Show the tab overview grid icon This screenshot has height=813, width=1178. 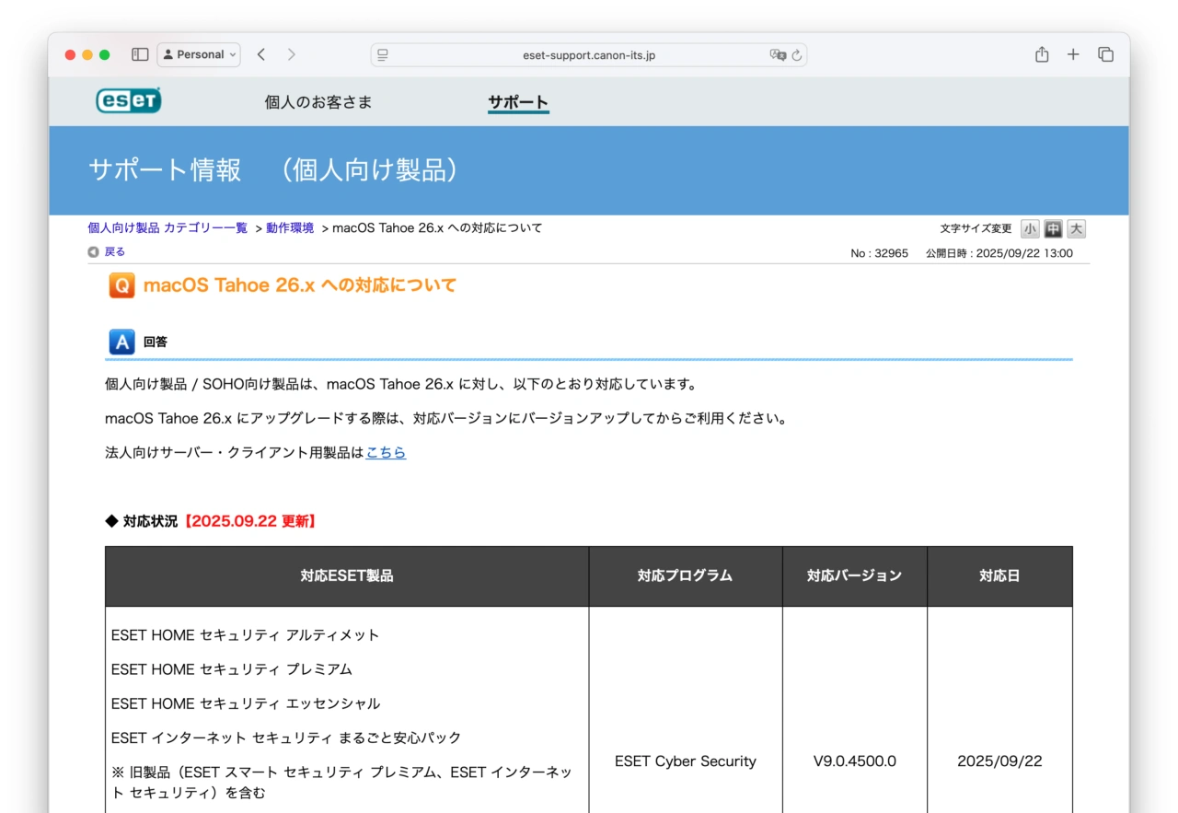pos(1105,54)
